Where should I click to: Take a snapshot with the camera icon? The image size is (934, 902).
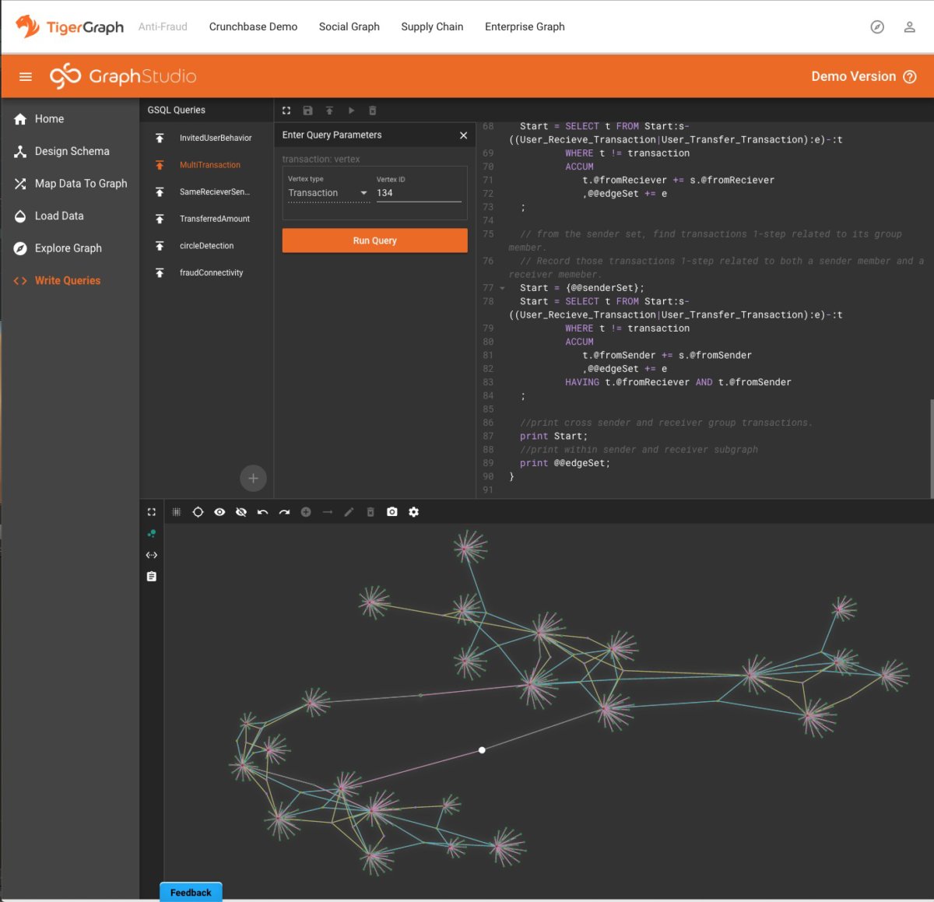[x=392, y=511]
